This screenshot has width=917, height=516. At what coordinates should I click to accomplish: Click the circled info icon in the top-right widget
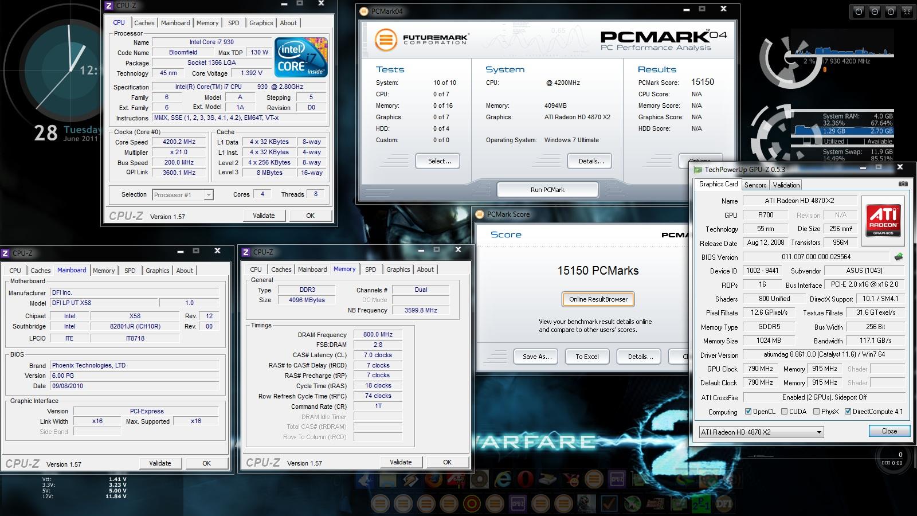pos(890,11)
